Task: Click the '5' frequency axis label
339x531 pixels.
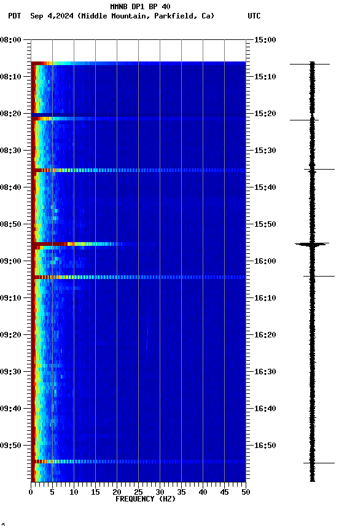Action: coord(52,492)
